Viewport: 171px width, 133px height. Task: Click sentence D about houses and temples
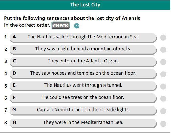pyautogui.click(x=83, y=74)
